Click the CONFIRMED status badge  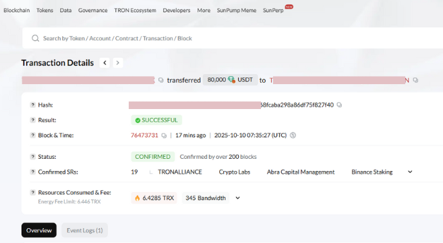click(x=153, y=157)
